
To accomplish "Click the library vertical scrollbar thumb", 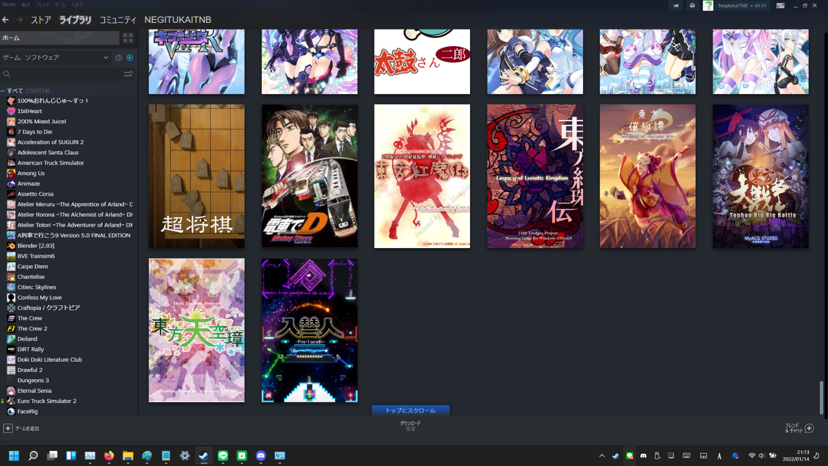I will coord(821,398).
